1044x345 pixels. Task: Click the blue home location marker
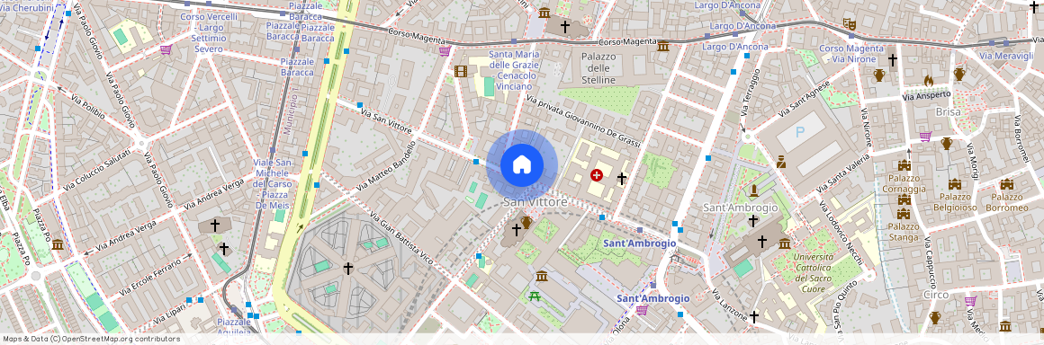point(521,165)
